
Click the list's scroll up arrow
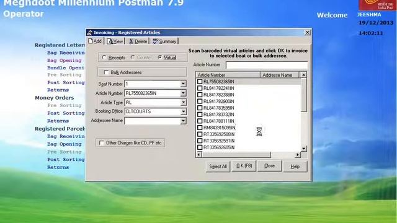(303, 75)
